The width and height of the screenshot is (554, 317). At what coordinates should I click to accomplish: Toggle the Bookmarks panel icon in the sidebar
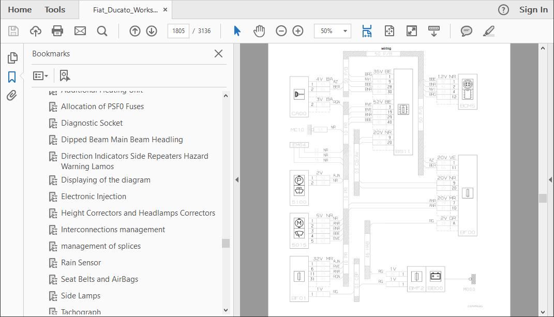12,77
